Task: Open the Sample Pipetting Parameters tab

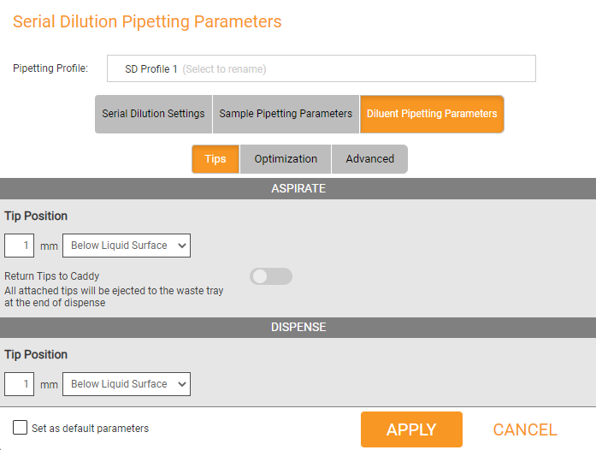Action: click(x=286, y=114)
